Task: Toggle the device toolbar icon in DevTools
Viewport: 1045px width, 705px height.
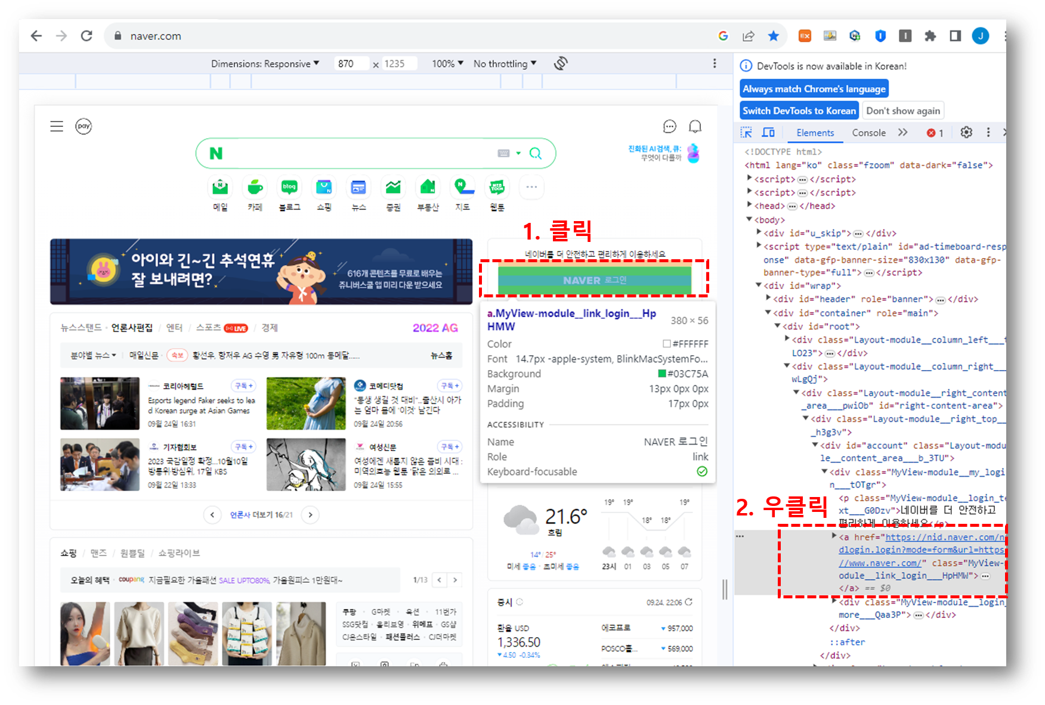Action: [x=768, y=132]
